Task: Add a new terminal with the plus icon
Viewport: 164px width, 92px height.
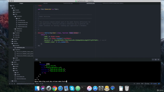Action: click(10, 84)
